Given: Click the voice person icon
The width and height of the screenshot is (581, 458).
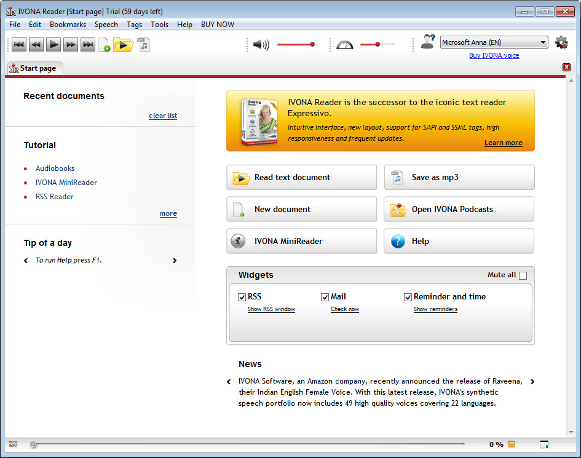Looking at the screenshot, I should [427, 42].
